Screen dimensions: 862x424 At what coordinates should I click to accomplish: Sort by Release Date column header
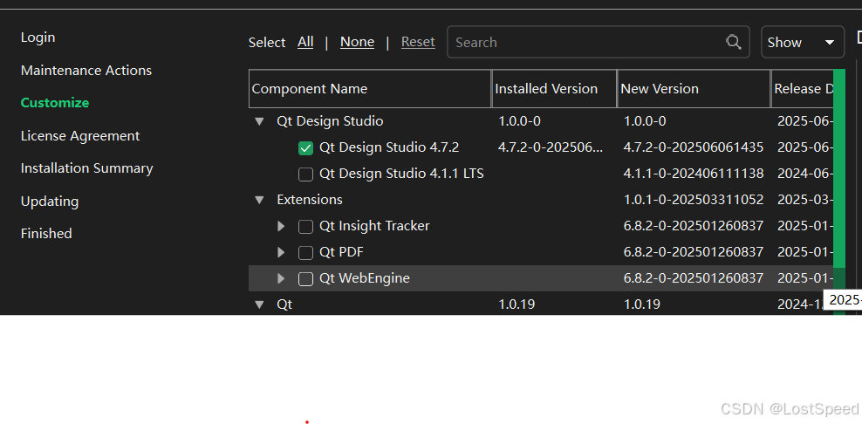pyautogui.click(x=803, y=88)
